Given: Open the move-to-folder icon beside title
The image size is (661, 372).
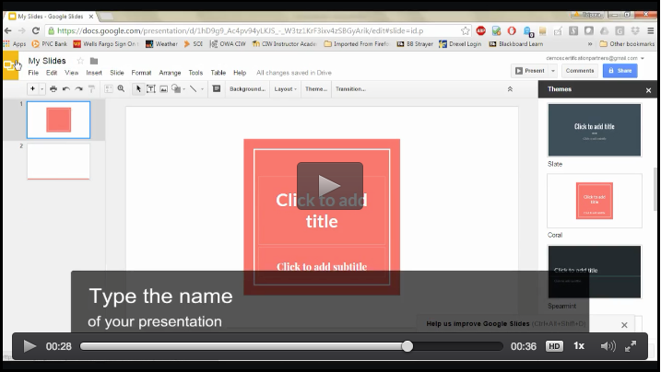Looking at the screenshot, I should [94, 61].
